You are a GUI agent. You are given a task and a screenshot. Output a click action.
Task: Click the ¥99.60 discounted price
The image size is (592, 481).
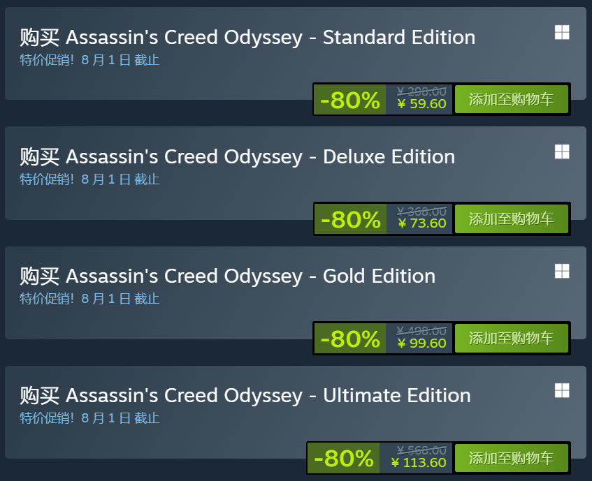(x=421, y=343)
